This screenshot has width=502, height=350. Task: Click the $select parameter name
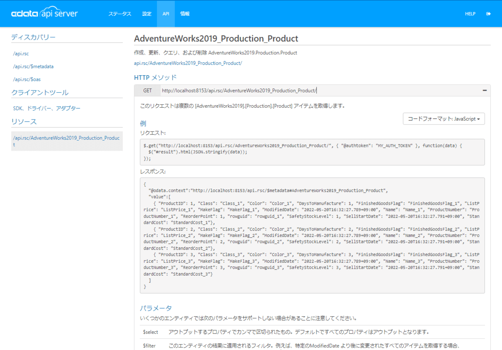point(151,332)
